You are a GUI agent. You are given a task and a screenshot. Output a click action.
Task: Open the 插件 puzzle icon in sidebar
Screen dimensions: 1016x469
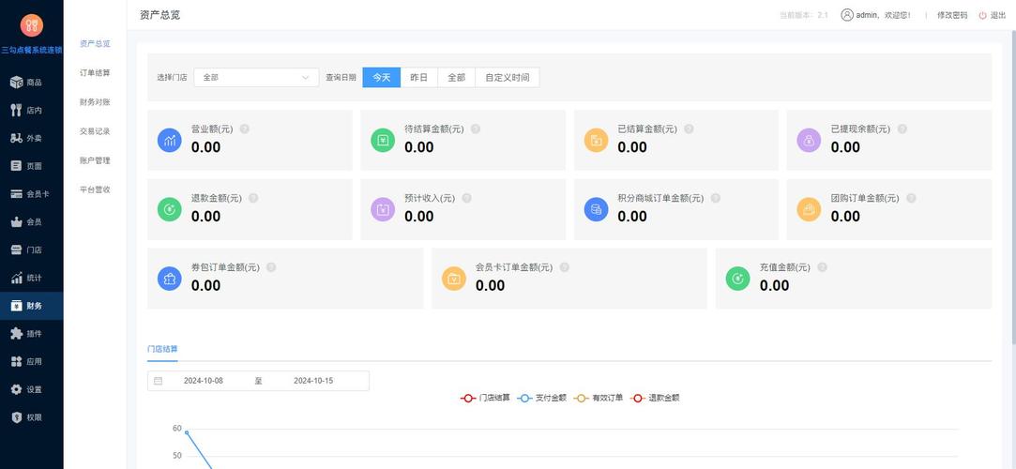(x=16, y=334)
